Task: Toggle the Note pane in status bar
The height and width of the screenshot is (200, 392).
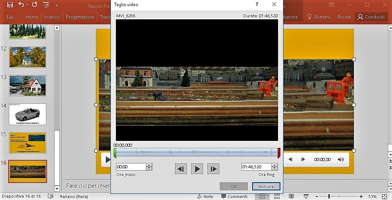Action: pos(205,197)
